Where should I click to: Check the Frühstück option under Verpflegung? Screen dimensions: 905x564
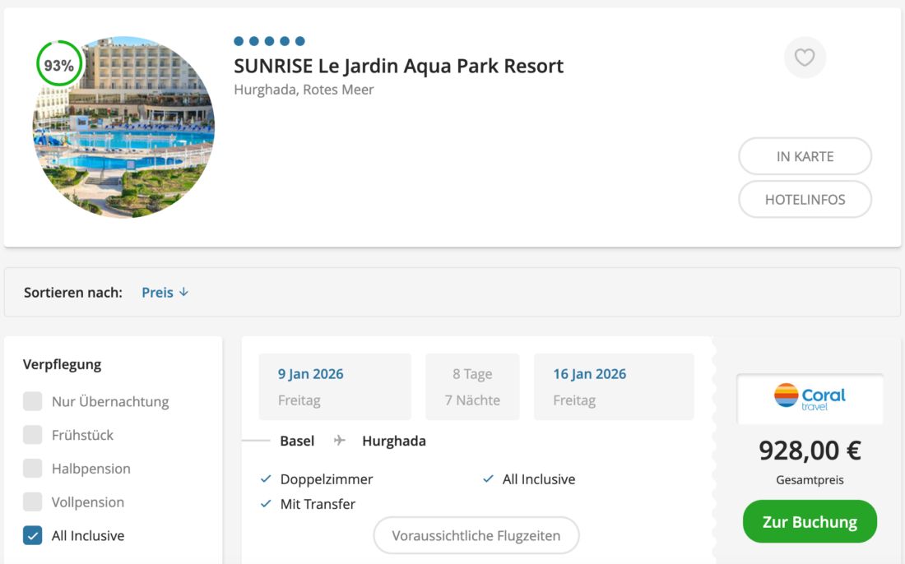coord(32,435)
